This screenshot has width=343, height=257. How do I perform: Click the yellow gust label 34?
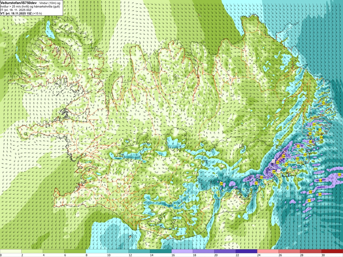pyautogui.click(x=311, y=142)
